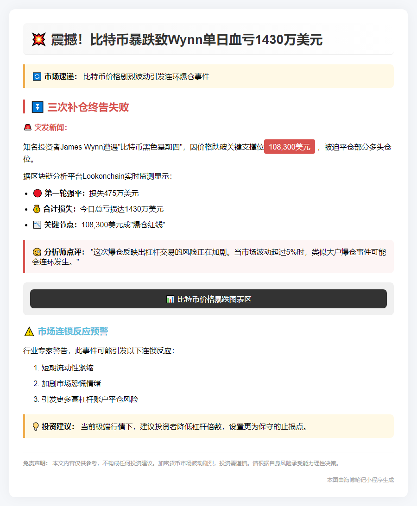Click list item 引发更多高杠杆账户平仓风险
Image resolution: width=417 pixels, height=506 pixels.
point(90,400)
